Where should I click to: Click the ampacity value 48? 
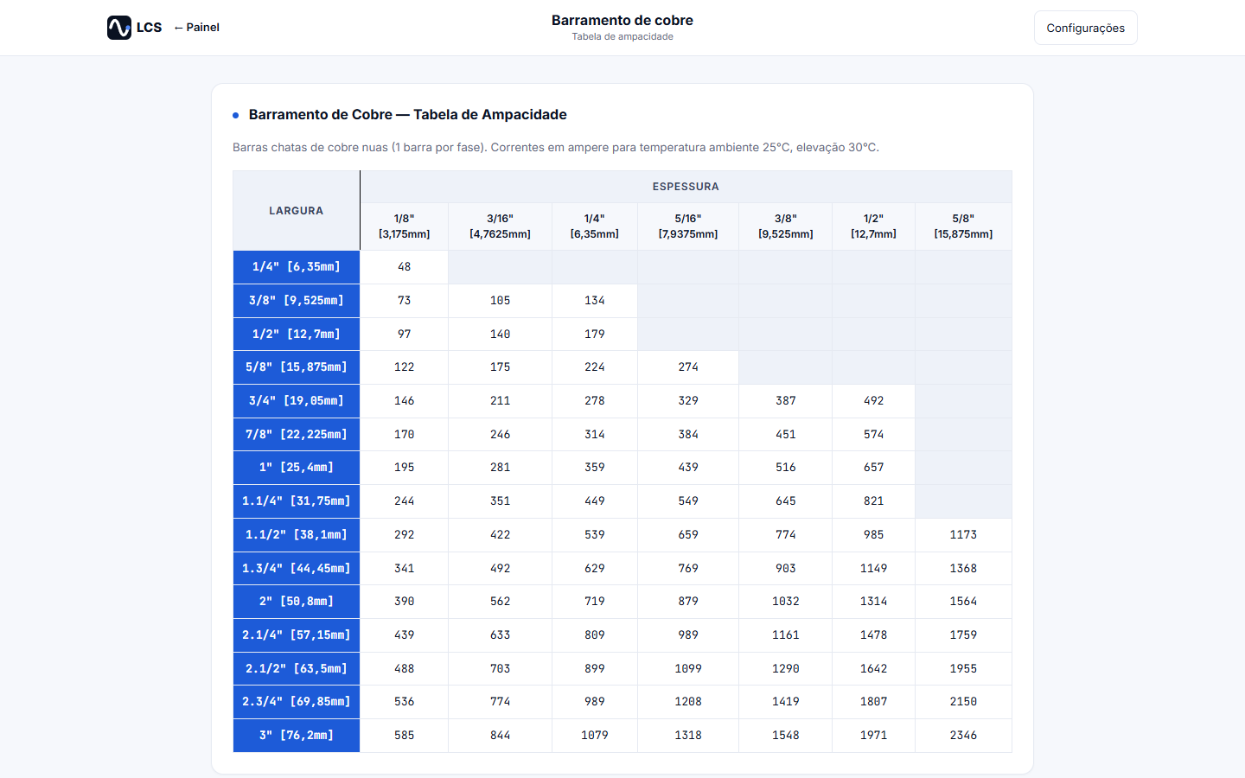(x=404, y=267)
